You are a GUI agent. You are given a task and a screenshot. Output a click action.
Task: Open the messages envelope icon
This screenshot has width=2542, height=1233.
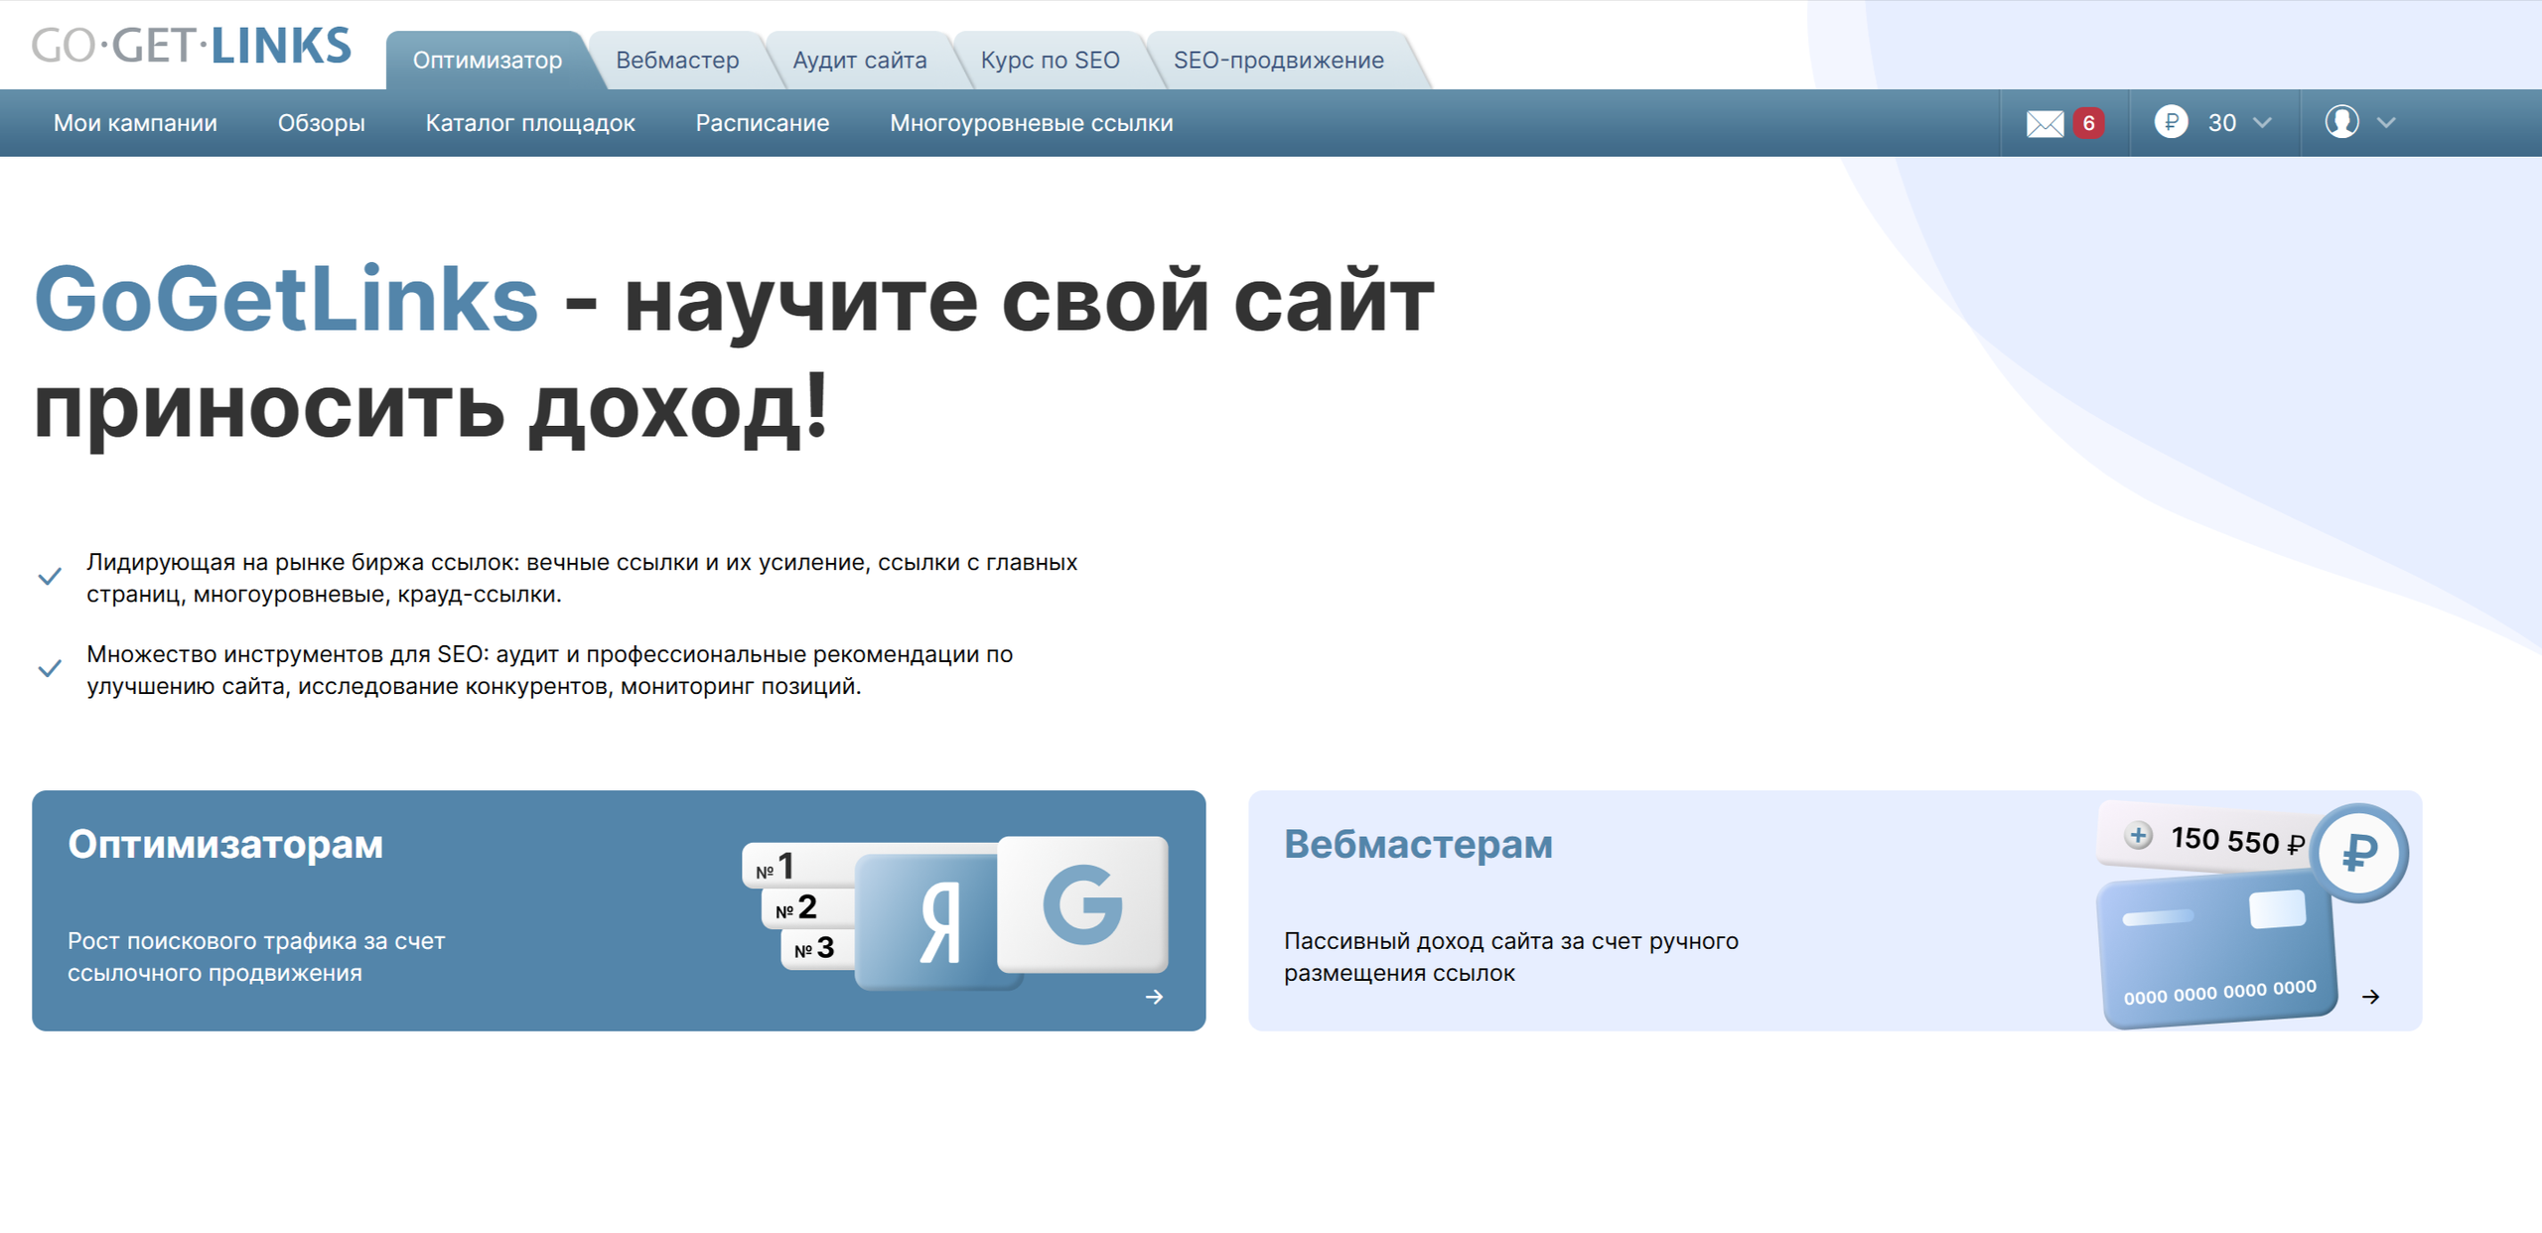pos(2044,122)
